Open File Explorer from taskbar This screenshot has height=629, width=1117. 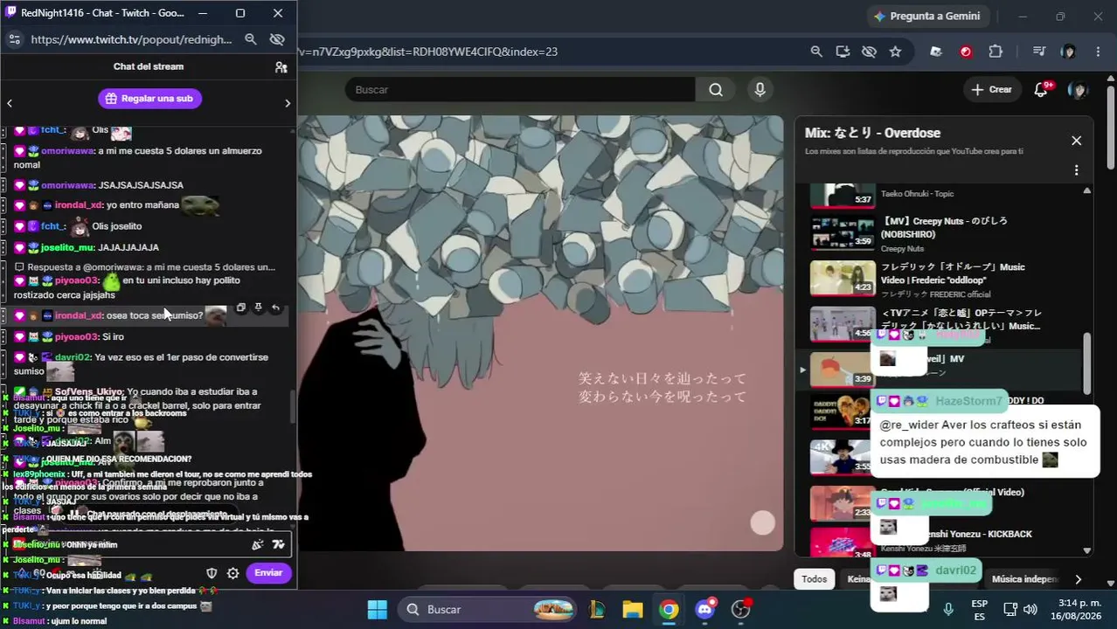click(x=633, y=609)
